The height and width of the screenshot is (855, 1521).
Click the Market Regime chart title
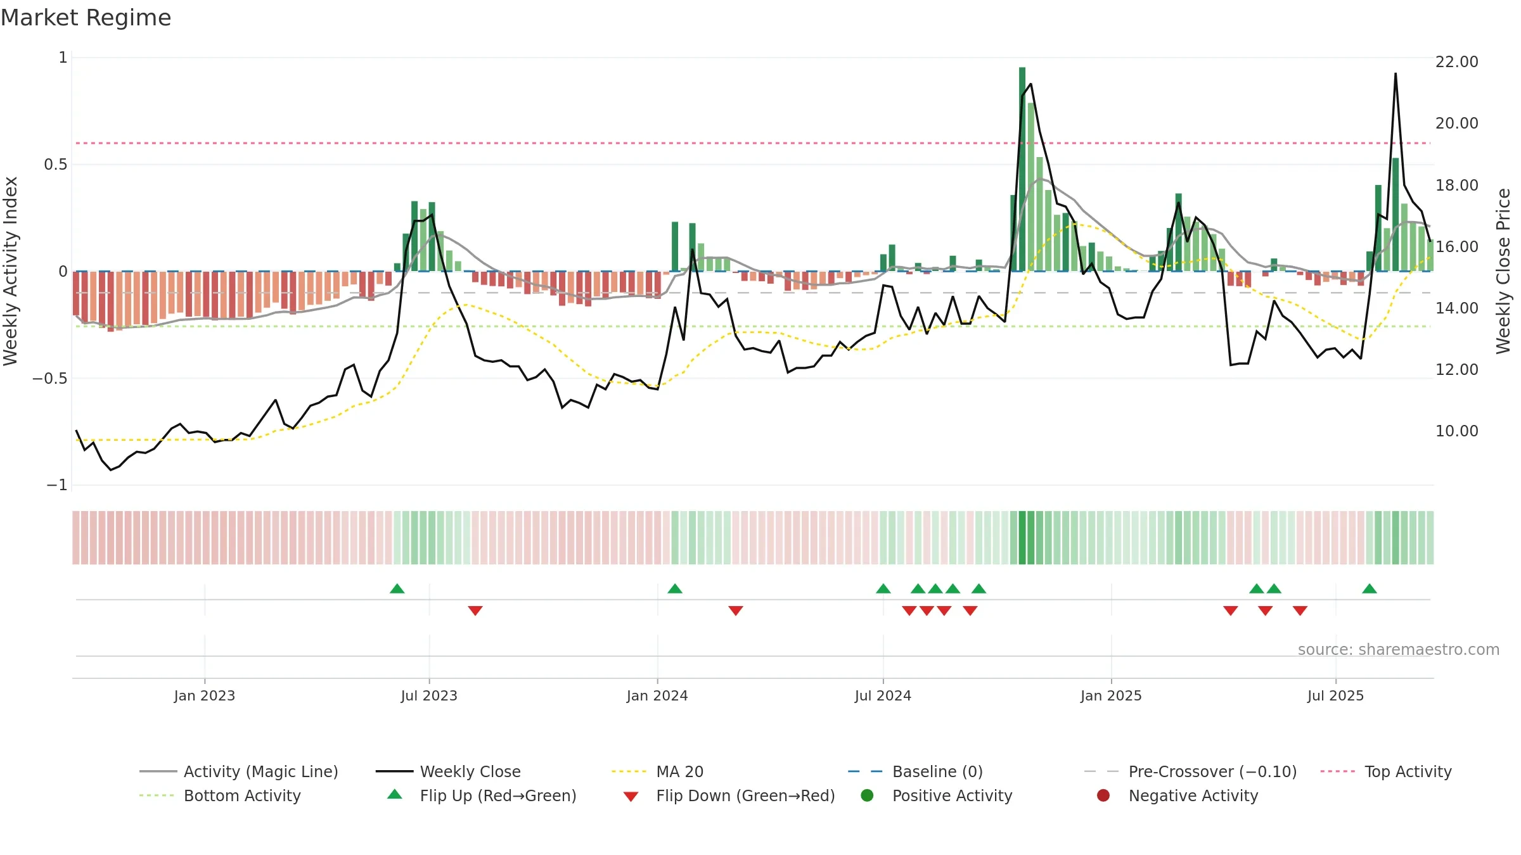[86, 18]
